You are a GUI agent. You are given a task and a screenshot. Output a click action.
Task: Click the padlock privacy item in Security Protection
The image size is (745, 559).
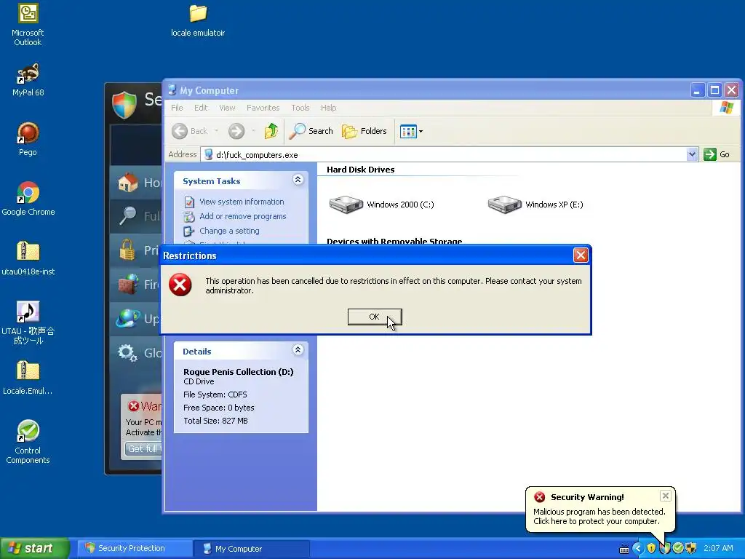pos(137,250)
